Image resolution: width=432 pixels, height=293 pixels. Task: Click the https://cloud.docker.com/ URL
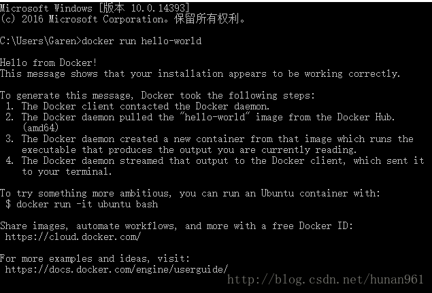tap(73, 237)
